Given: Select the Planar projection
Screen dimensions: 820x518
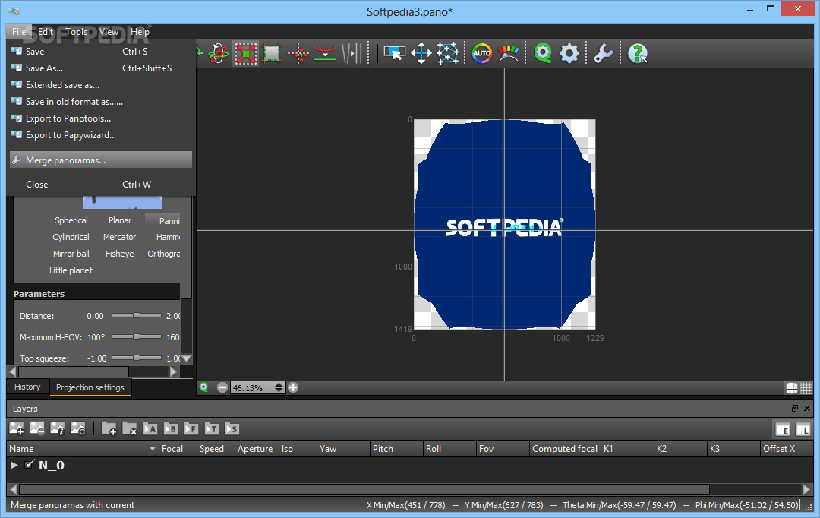Looking at the screenshot, I should [120, 220].
